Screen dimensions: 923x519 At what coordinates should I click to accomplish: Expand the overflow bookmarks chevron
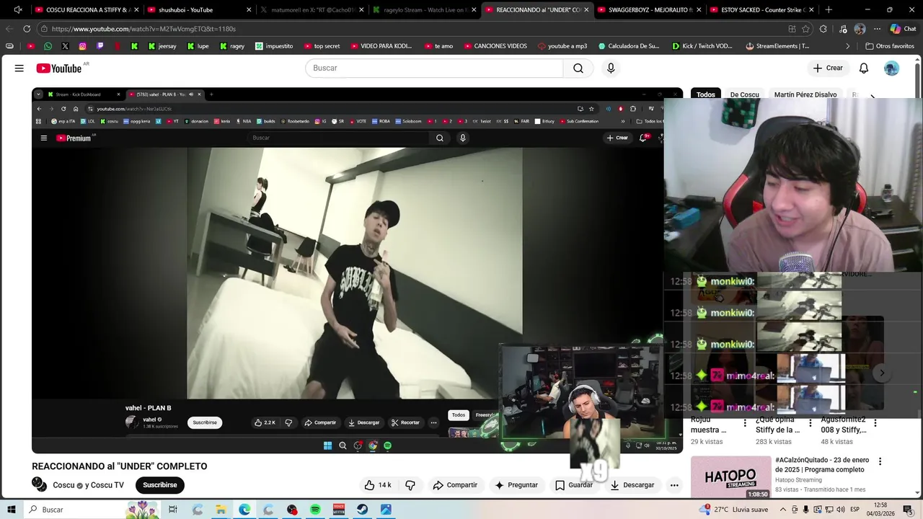click(x=848, y=46)
